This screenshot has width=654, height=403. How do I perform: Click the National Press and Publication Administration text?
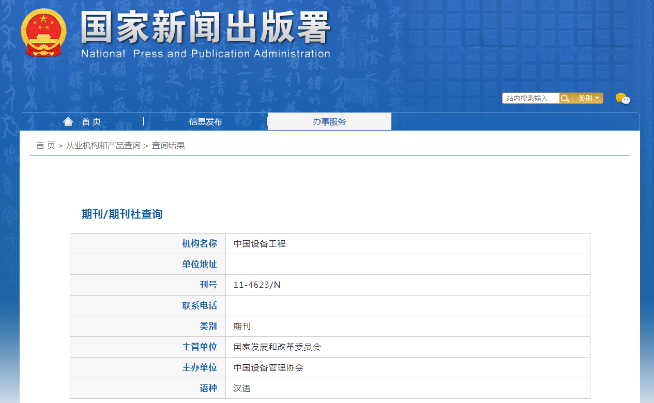(205, 54)
